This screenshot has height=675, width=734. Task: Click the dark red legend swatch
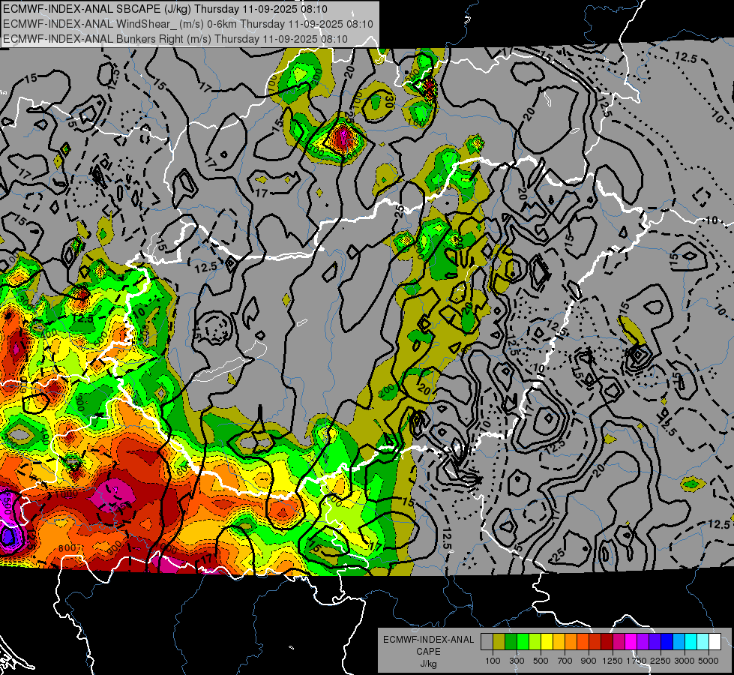[x=607, y=641]
